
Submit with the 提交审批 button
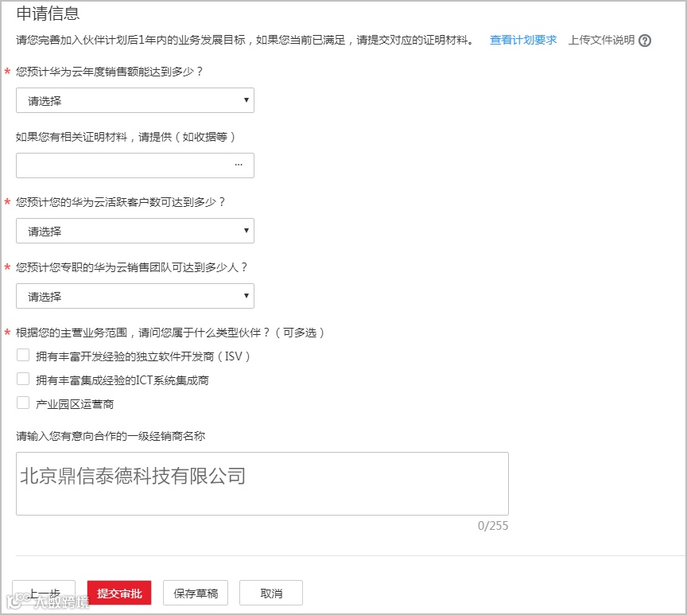click(119, 593)
